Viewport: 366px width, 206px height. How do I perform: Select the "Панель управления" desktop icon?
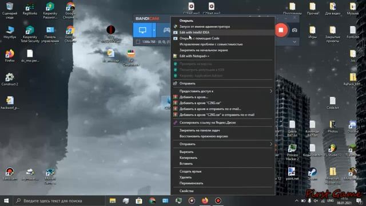50,34
